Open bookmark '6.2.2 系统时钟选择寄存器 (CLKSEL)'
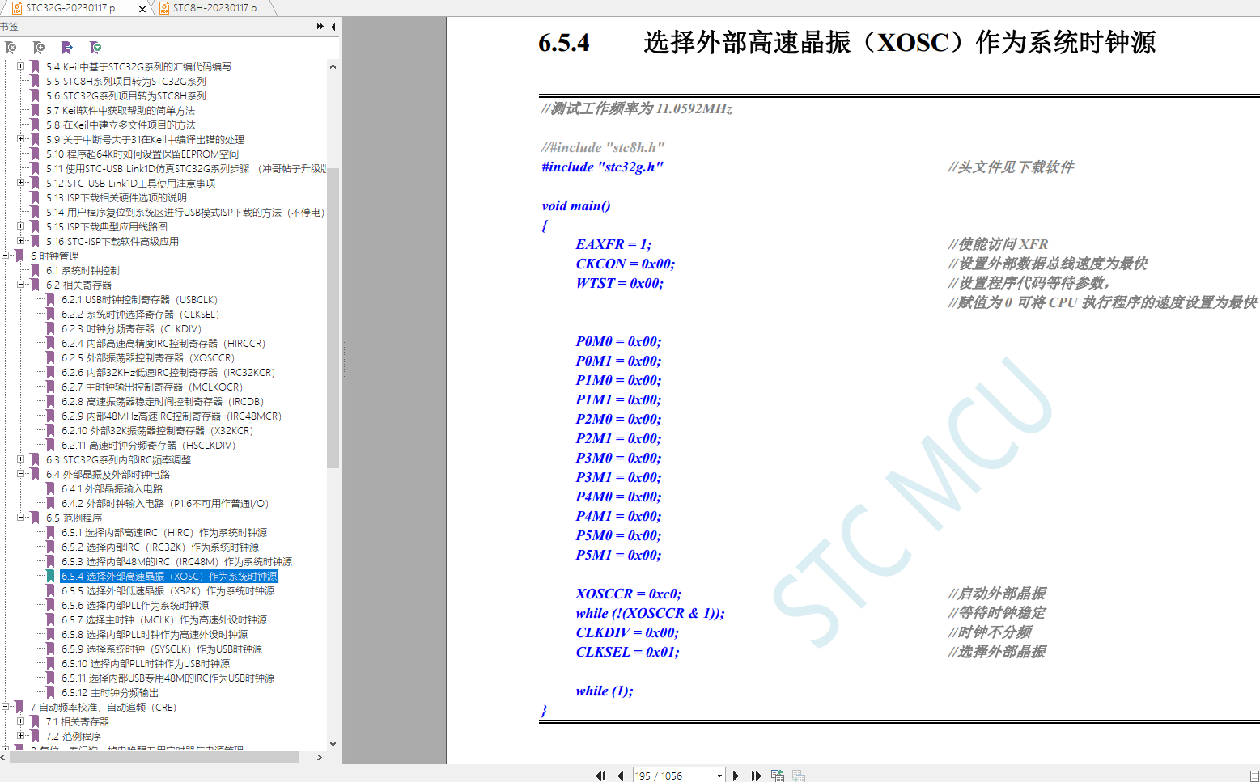Viewport: 1260px width, 782px height. pyautogui.click(x=140, y=315)
